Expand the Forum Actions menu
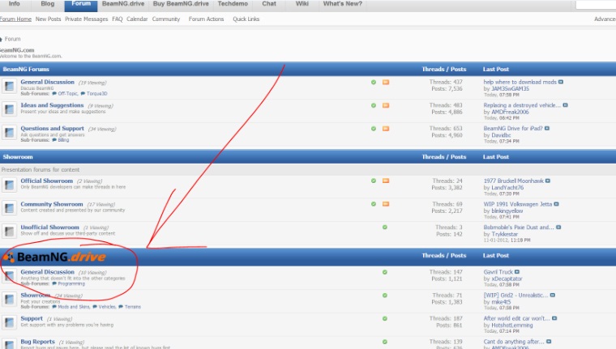 pos(206,19)
